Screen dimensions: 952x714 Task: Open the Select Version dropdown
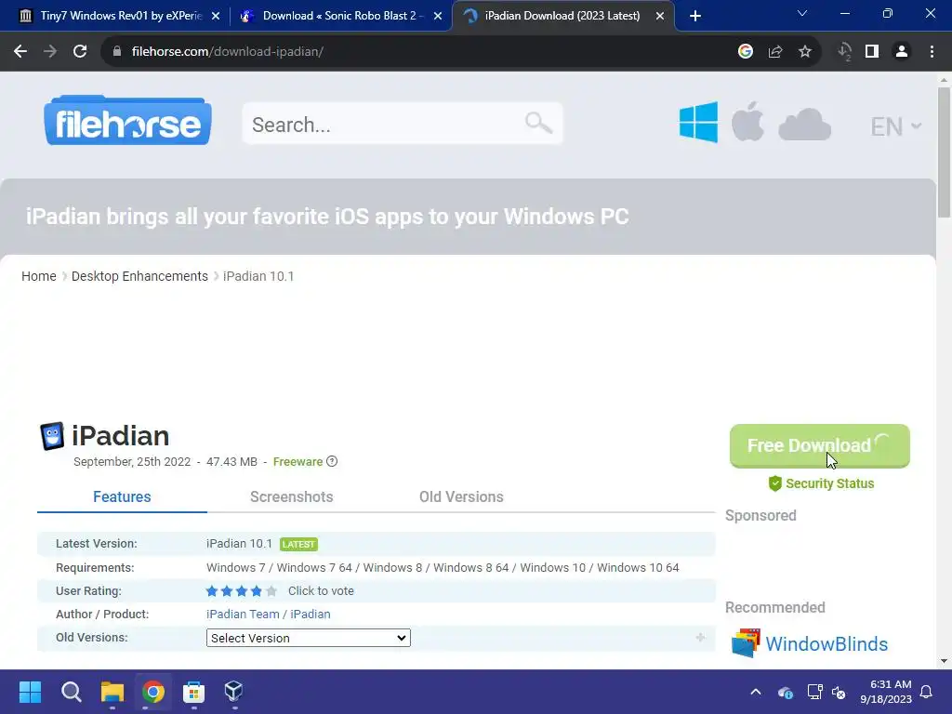309,638
